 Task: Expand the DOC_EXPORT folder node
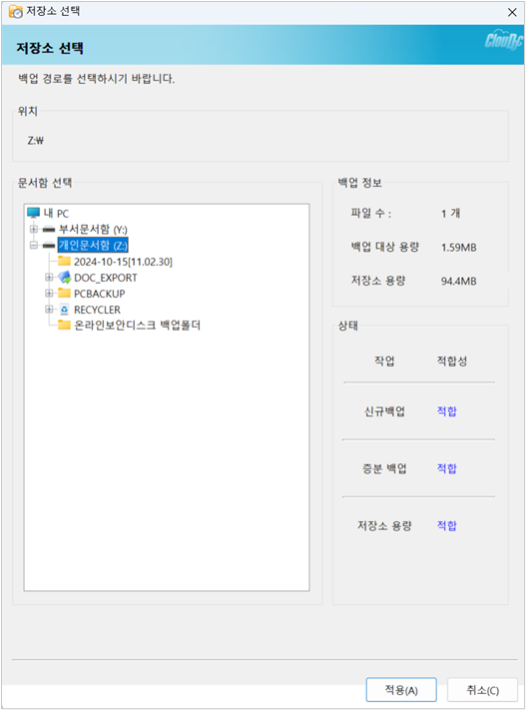49,278
